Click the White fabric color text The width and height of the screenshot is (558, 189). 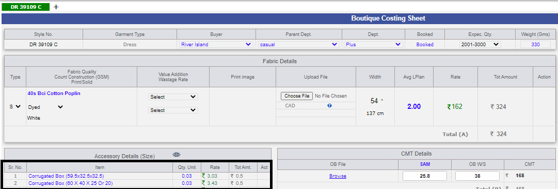pyautogui.click(x=34, y=118)
